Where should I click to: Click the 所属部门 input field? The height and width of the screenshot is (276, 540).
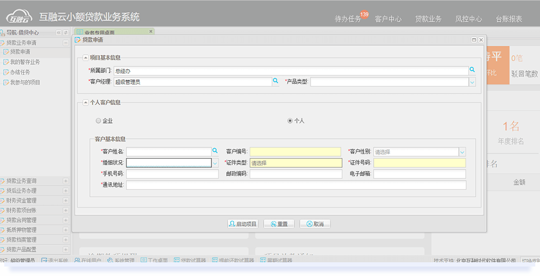(291, 71)
